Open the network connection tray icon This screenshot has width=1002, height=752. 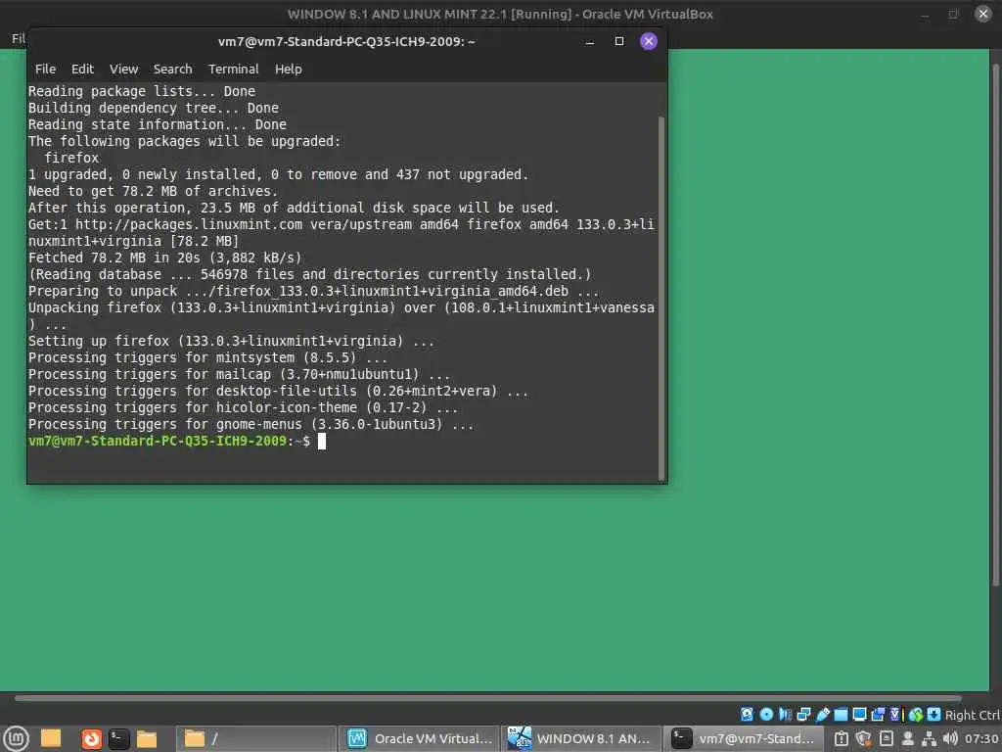point(929,738)
